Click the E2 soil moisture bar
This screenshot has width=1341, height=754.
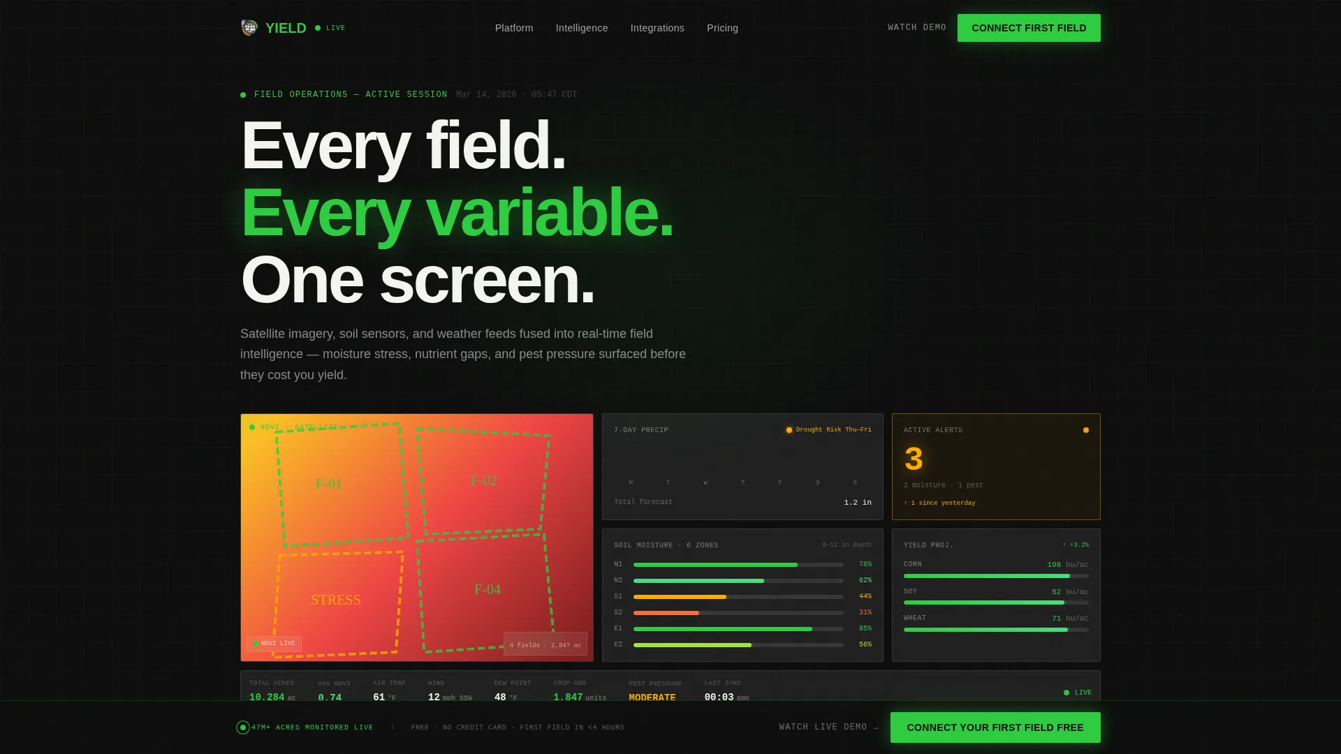click(x=738, y=645)
